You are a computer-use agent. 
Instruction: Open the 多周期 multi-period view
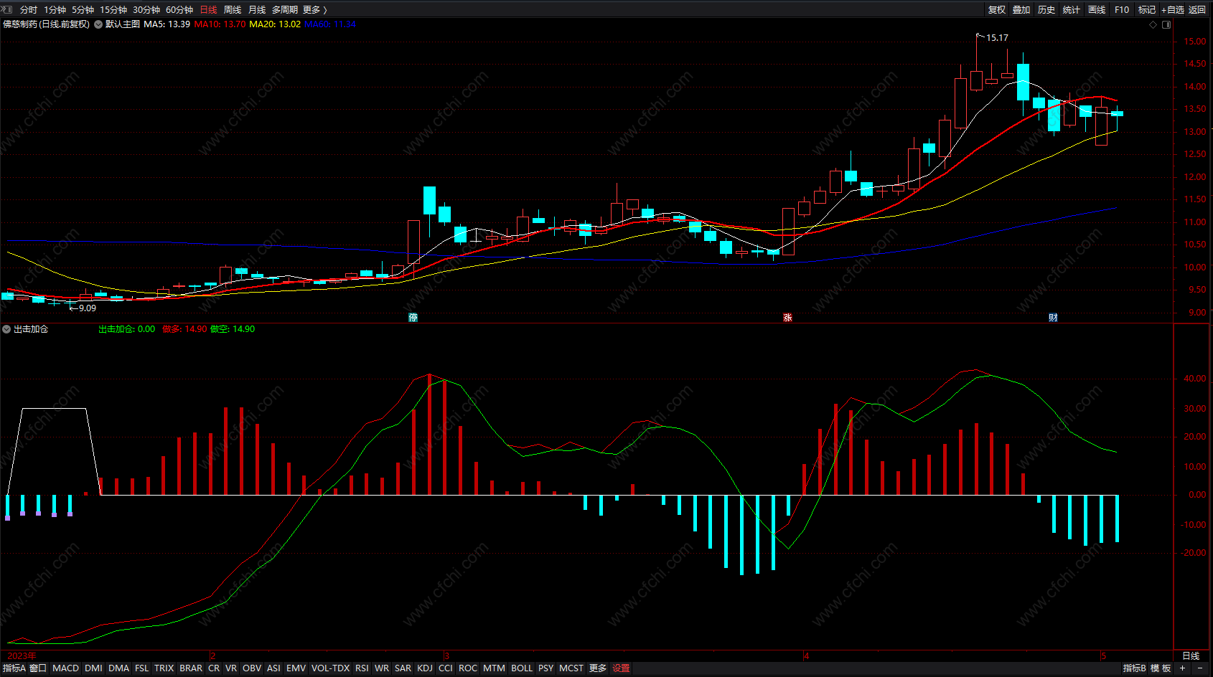tap(285, 10)
